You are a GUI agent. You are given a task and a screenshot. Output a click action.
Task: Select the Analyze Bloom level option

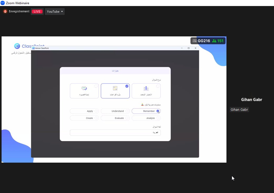146,118
